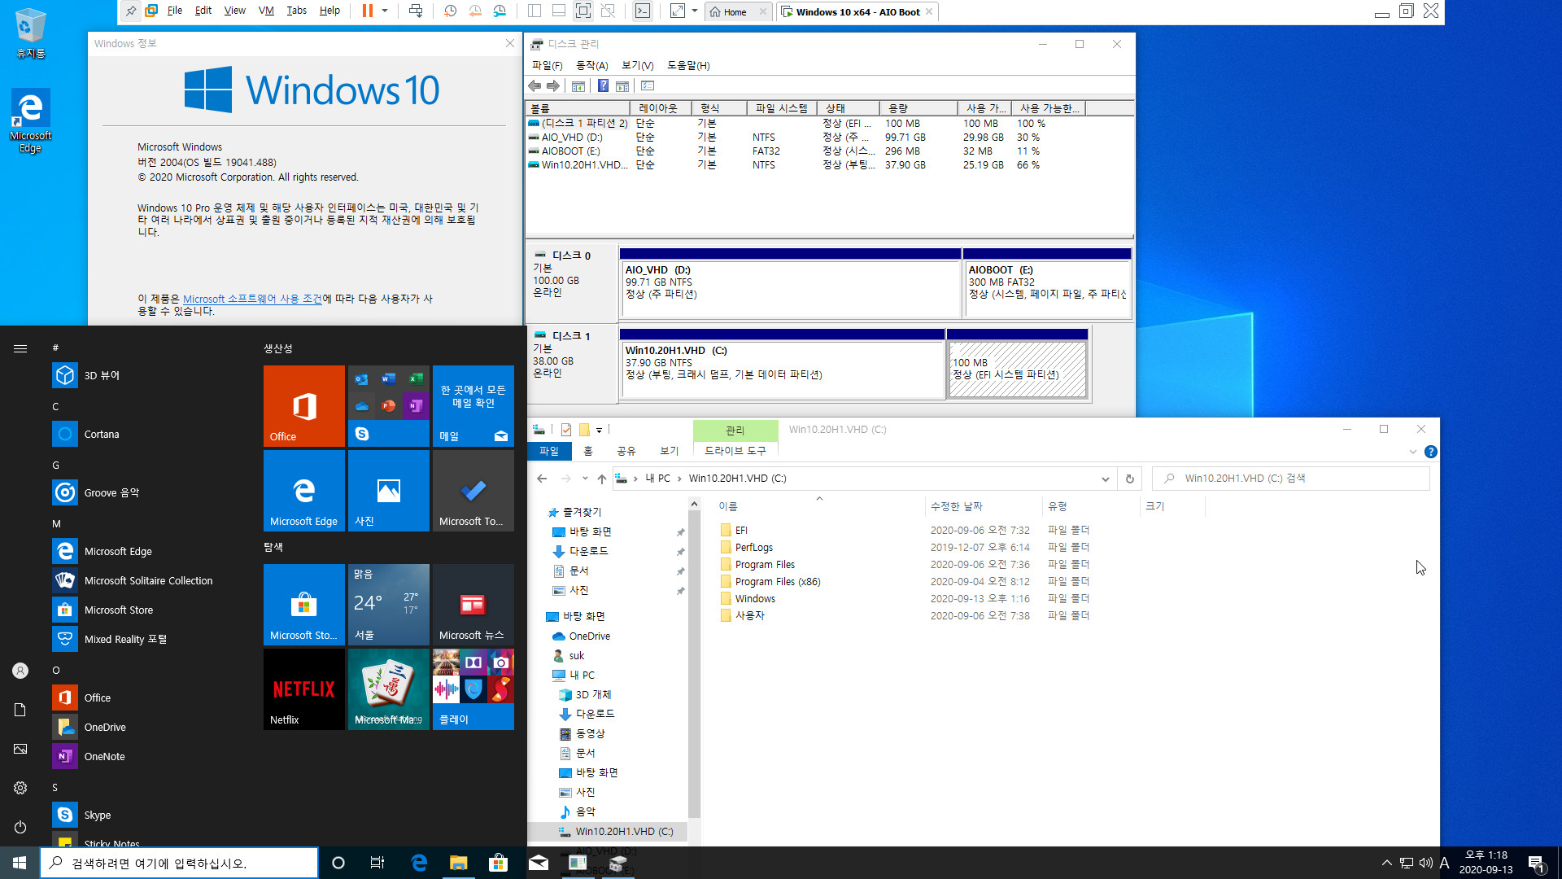Viewport: 1562px width, 879px height.
Task: Revert to snapshot icon
Action: pyautogui.click(x=475, y=11)
